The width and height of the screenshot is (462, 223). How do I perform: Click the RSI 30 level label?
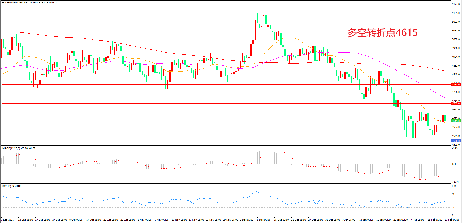(x=453, y=208)
